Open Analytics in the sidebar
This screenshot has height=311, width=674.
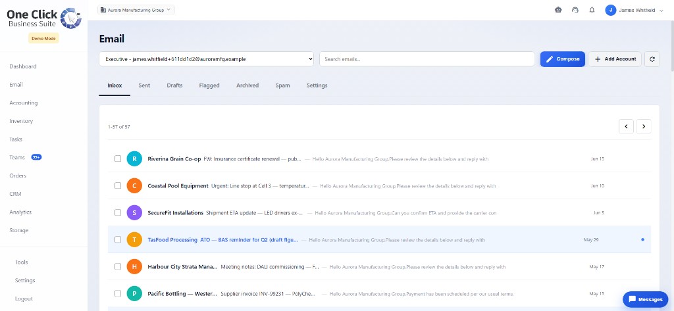(x=20, y=212)
